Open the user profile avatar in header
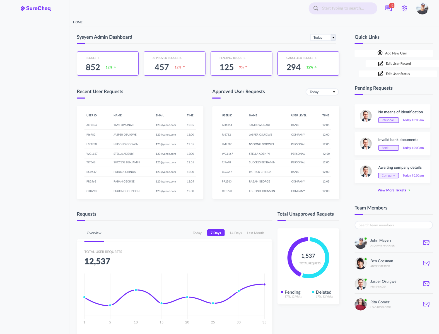The image size is (439, 334). pos(422,9)
